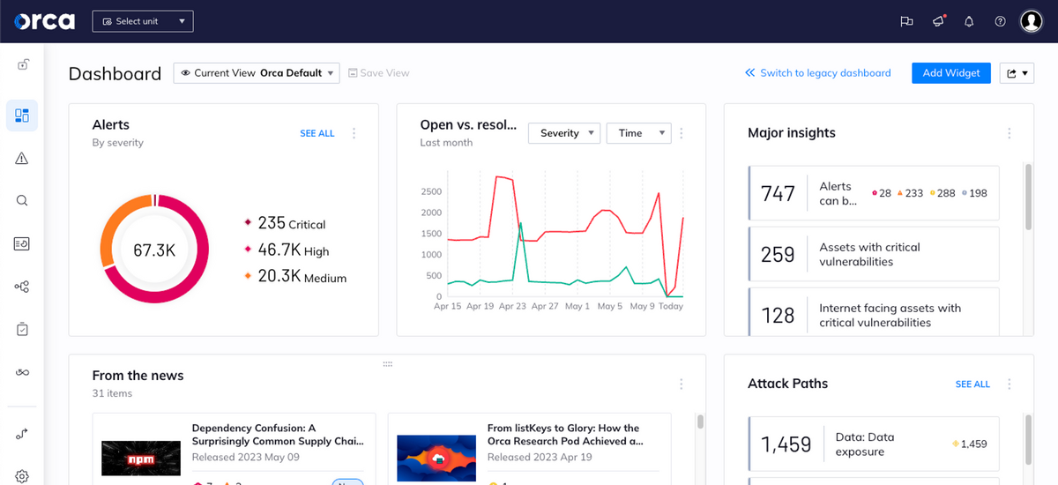Open the settings gear in sidebar

22,476
